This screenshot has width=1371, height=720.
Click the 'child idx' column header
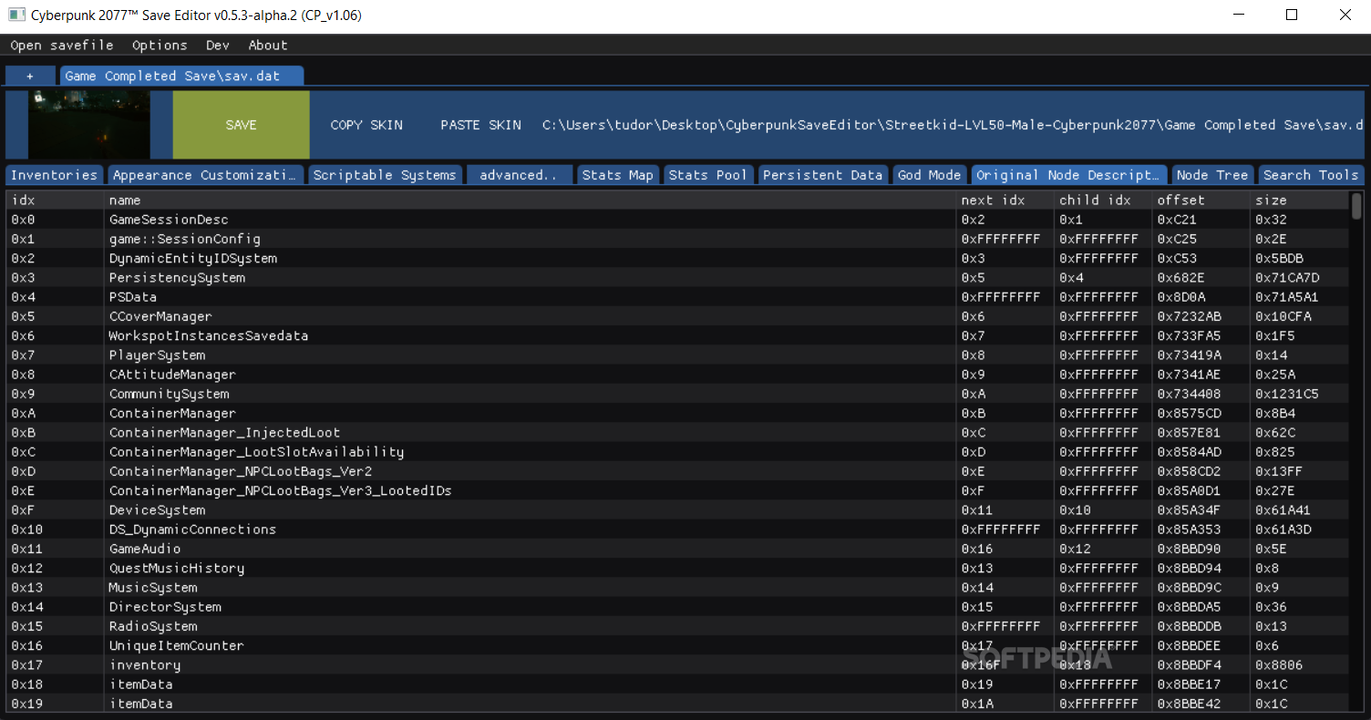[1095, 200]
